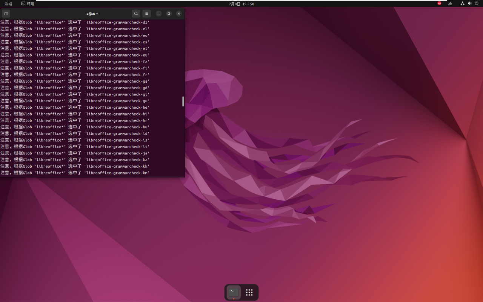Maximize the terminal window
The image size is (483, 302).
(169, 14)
